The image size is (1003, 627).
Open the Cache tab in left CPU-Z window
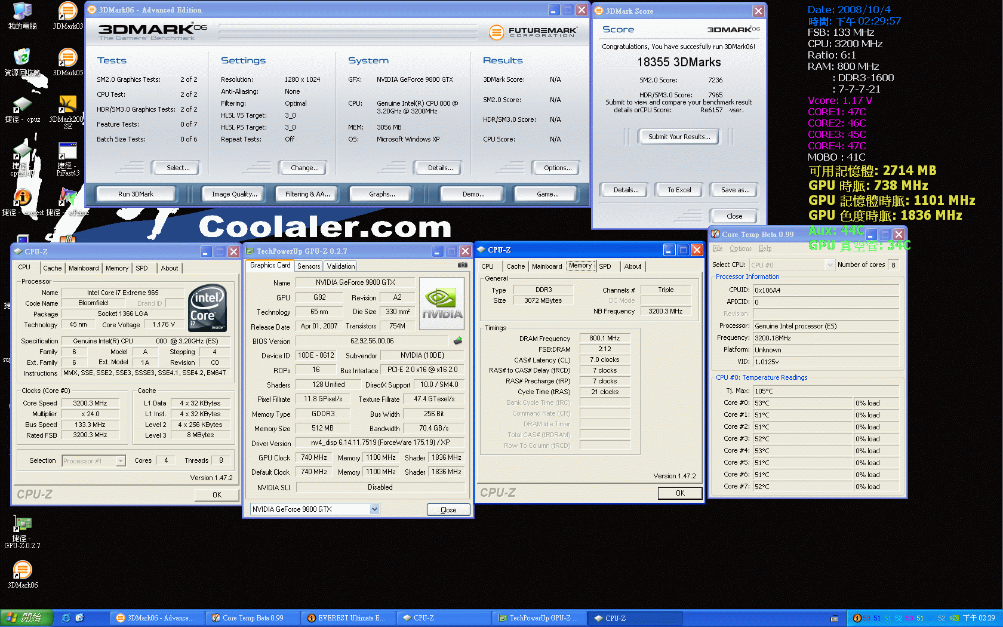click(52, 268)
